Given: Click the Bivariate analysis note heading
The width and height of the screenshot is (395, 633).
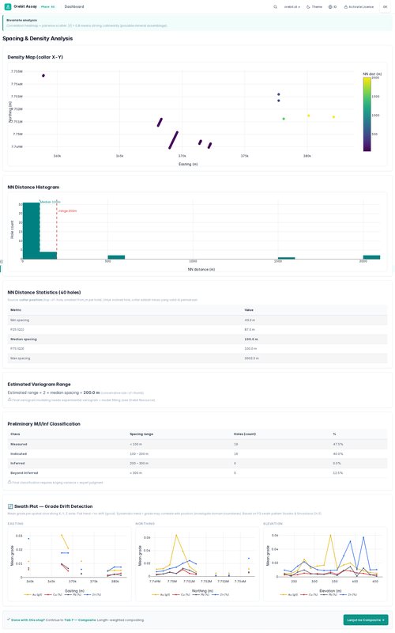Looking at the screenshot, I should pos(22,21).
